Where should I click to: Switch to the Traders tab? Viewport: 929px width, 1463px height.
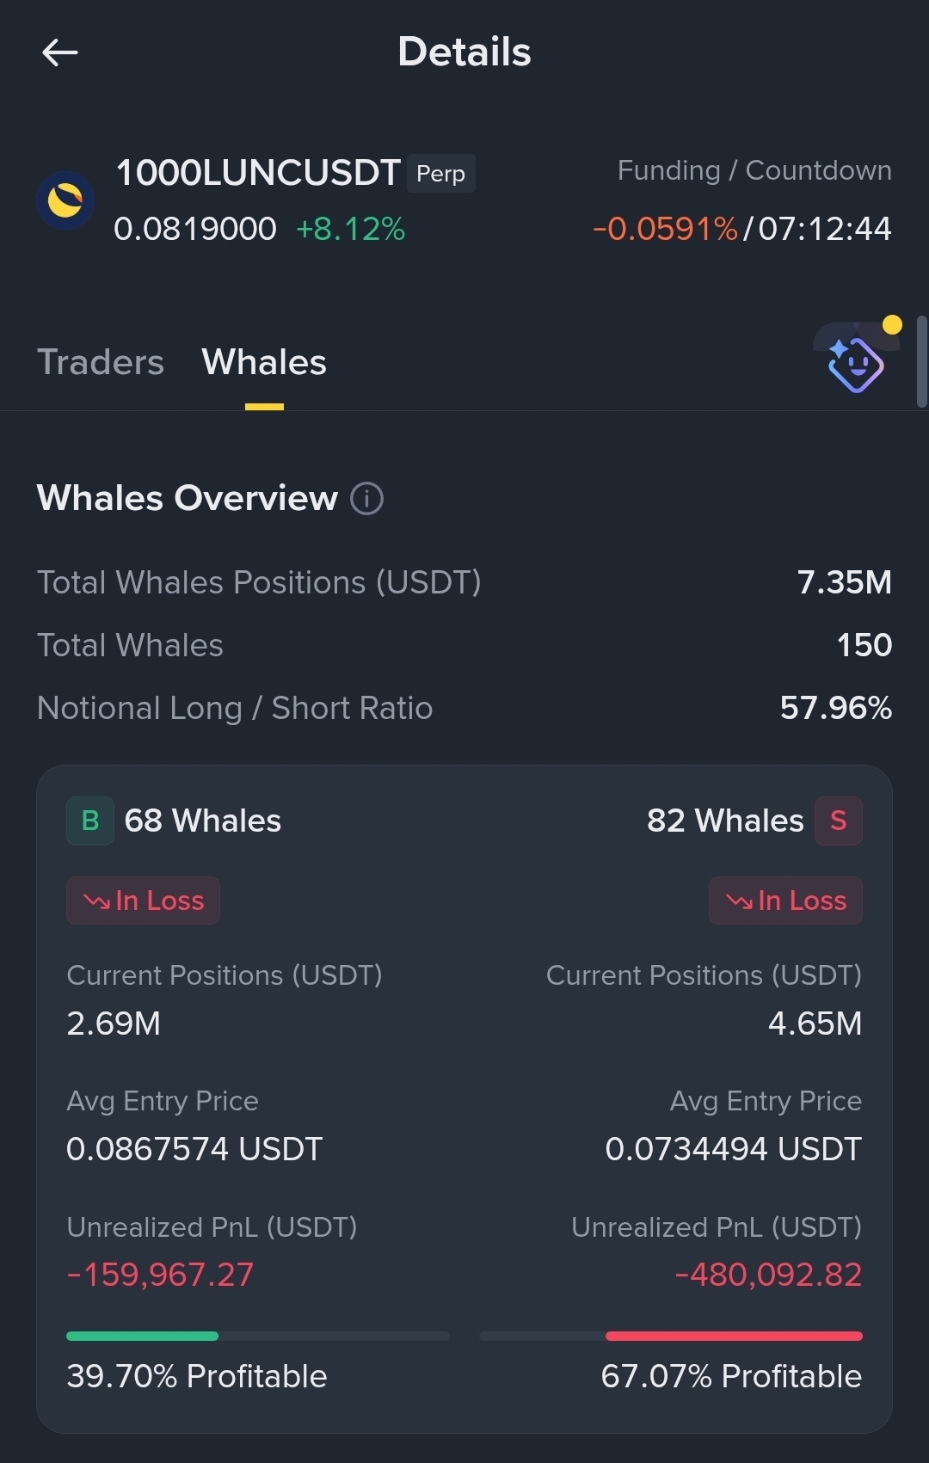click(101, 362)
